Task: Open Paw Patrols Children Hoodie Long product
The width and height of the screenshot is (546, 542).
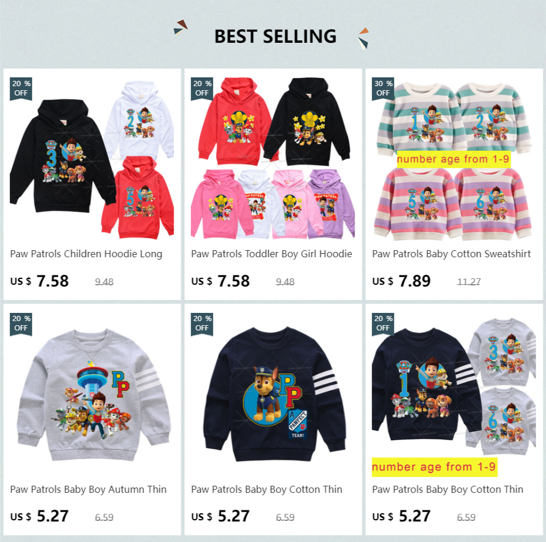Action: point(86,254)
